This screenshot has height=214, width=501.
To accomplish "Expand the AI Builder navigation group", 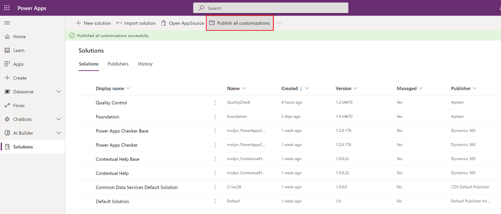I will click(59, 133).
